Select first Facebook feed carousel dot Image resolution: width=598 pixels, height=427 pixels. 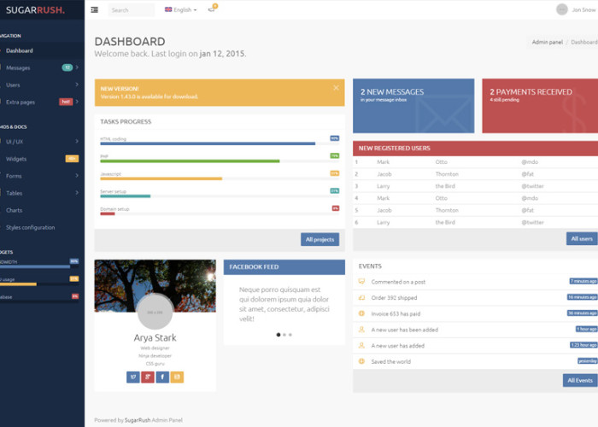(x=278, y=335)
